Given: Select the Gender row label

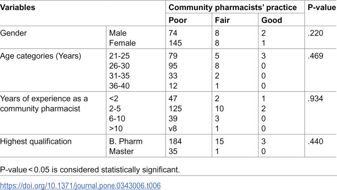Looking at the screenshot, I should click(13, 33).
